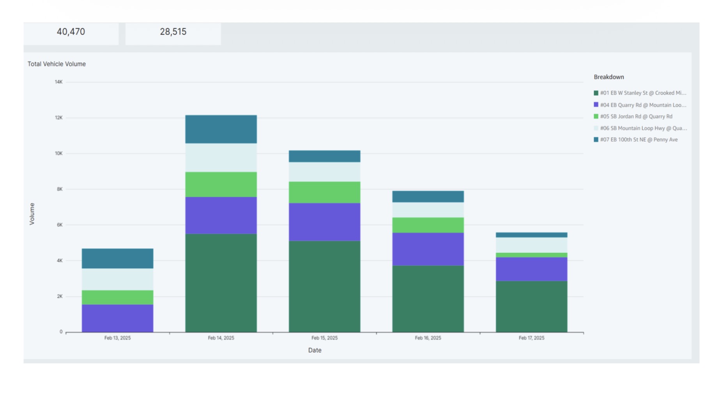Click the light green segment of Feb 15 bar
Viewport: 720px width, 408px height.
[x=324, y=192]
